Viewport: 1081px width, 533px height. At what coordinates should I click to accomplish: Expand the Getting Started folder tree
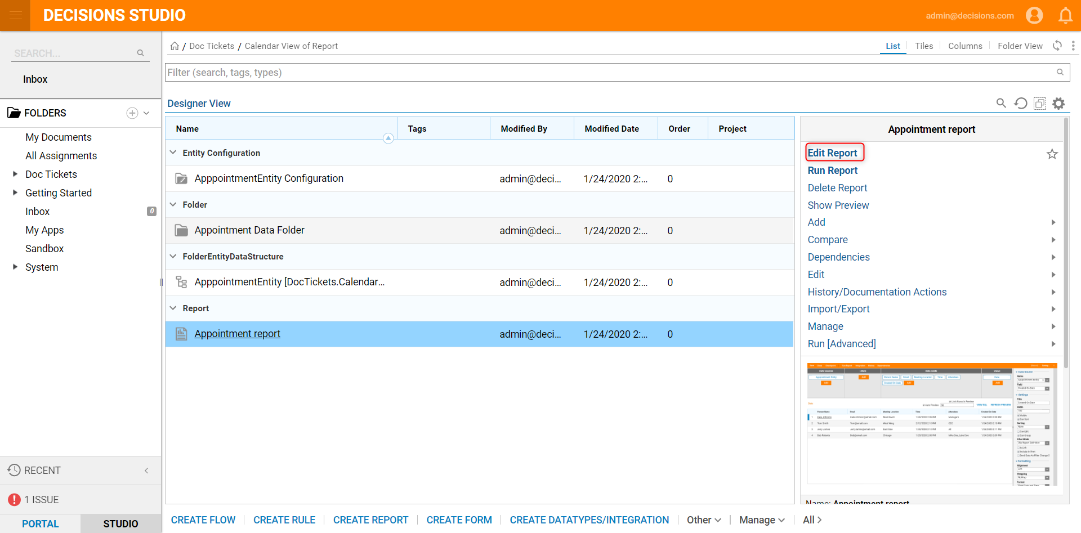[15, 192]
